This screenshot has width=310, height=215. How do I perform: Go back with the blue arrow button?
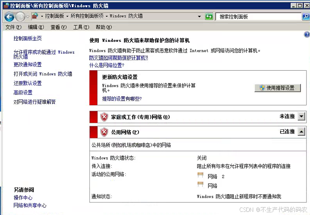9,17
